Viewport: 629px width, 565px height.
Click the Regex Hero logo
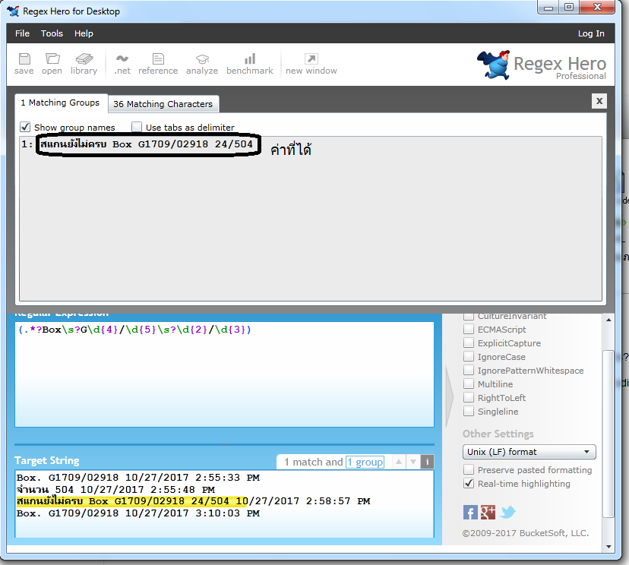(542, 65)
